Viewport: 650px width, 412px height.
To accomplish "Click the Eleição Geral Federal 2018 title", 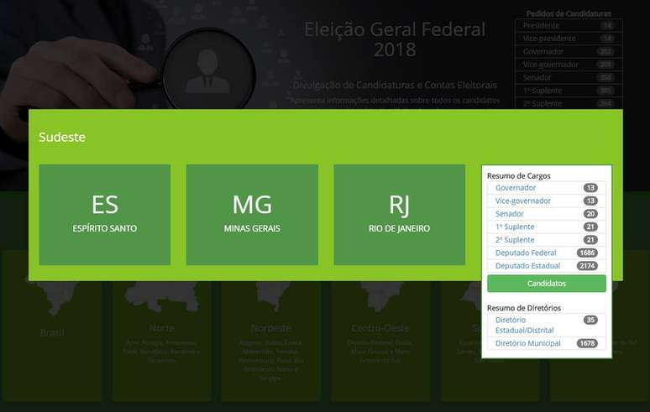I will [395, 39].
